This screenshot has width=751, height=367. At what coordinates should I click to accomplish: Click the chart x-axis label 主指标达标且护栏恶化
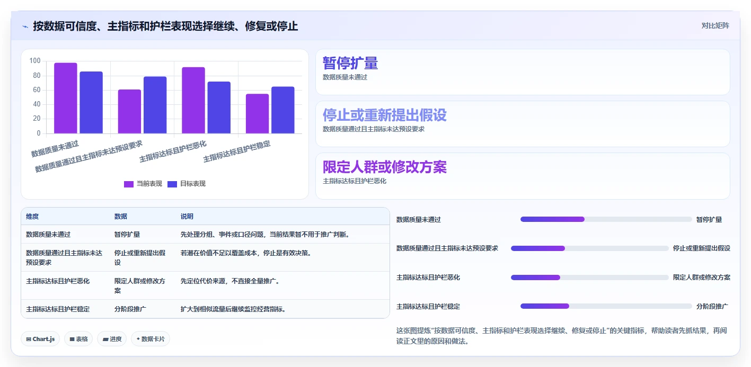pyautogui.click(x=173, y=151)
